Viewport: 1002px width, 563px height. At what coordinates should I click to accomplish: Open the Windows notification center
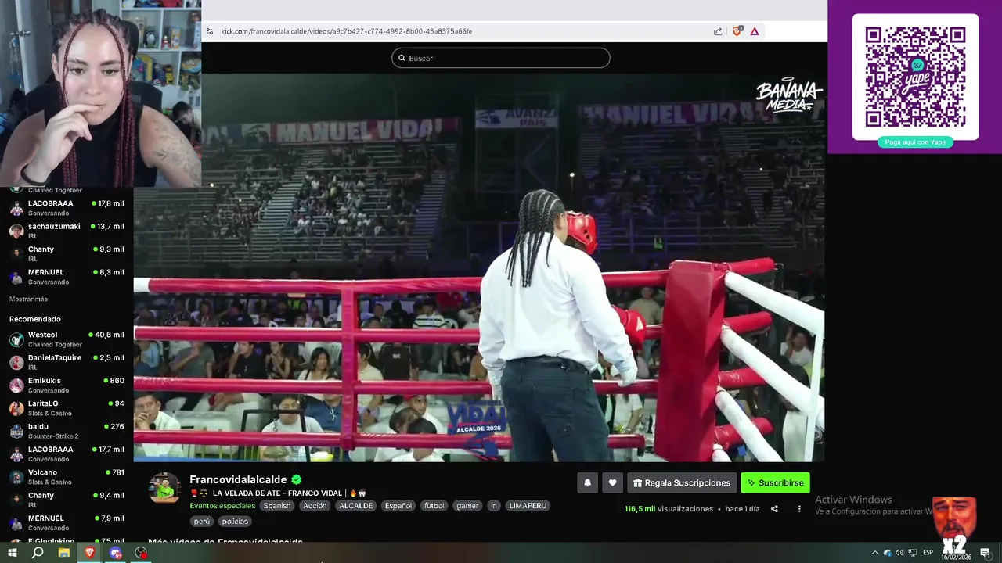click(x=986, y=553)
